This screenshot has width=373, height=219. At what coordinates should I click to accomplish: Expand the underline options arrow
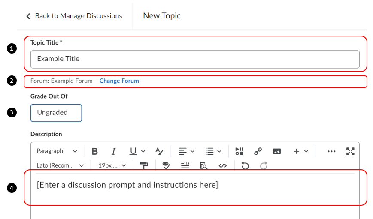pos(143,151)
